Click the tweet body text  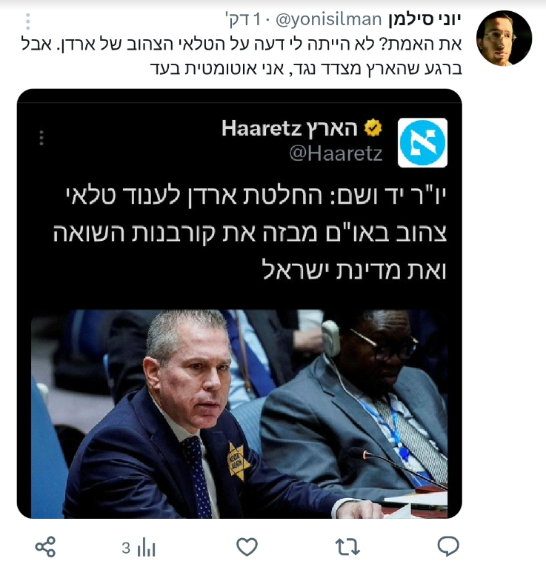242,56
